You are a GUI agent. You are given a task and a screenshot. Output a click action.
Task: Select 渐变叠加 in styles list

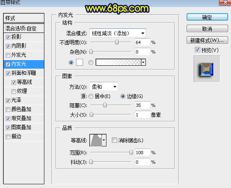24,118
